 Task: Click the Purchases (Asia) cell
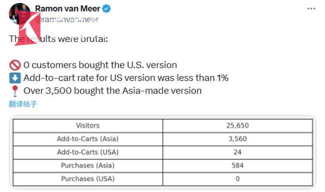88,165
